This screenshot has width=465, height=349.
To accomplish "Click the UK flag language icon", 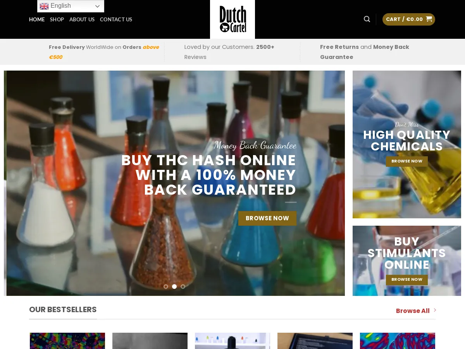I will (44, 6).
